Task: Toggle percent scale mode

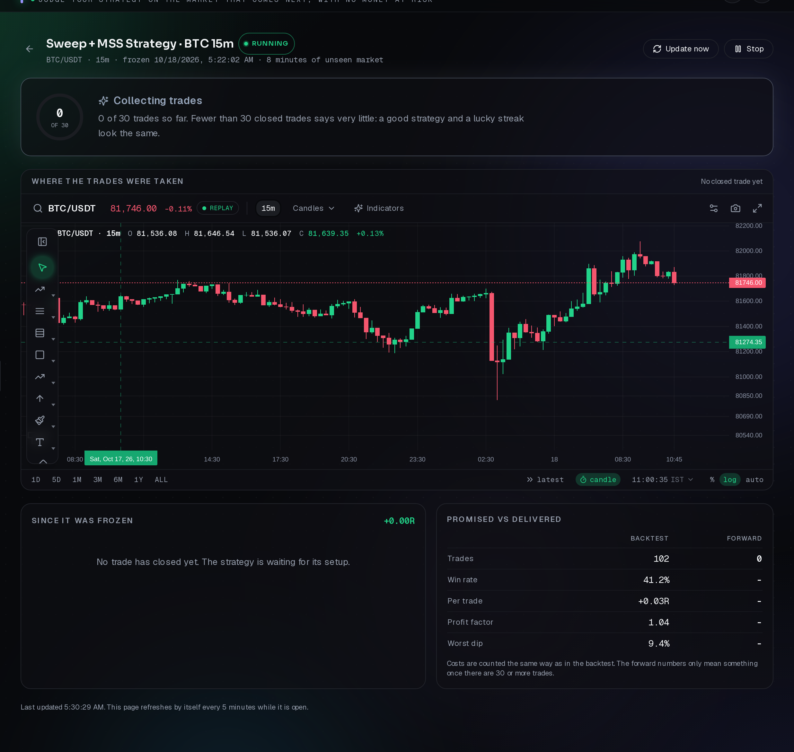Action: [x=712, y=480]
